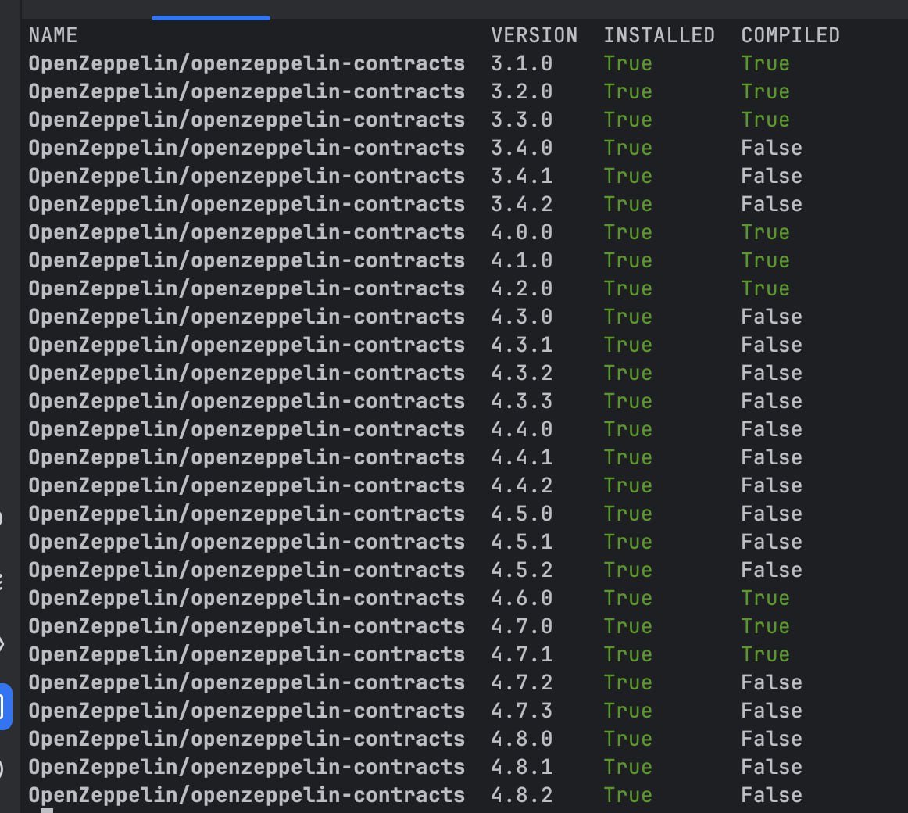Click the package name on the 4.5.1 row

(x=247, y=542)
